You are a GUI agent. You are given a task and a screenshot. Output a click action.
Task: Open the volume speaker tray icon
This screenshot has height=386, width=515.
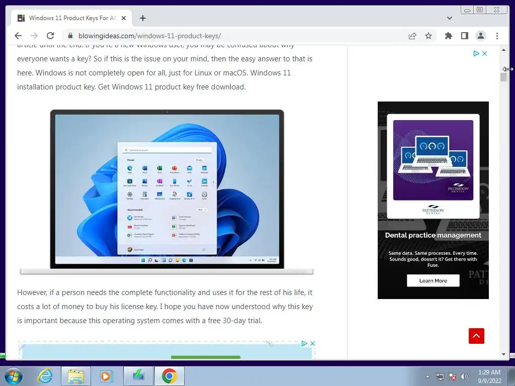click(x=464, y=376)
